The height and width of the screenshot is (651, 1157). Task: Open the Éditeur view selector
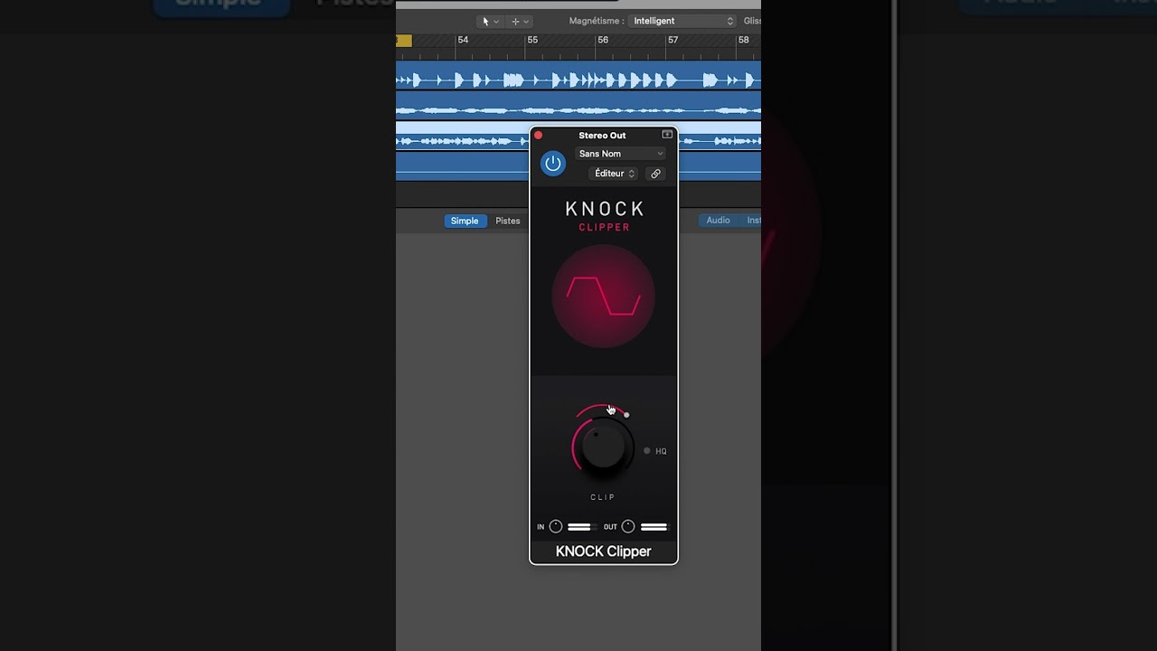614,174
